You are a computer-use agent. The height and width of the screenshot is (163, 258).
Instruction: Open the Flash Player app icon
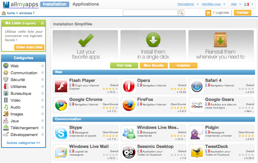pos(61,86)
